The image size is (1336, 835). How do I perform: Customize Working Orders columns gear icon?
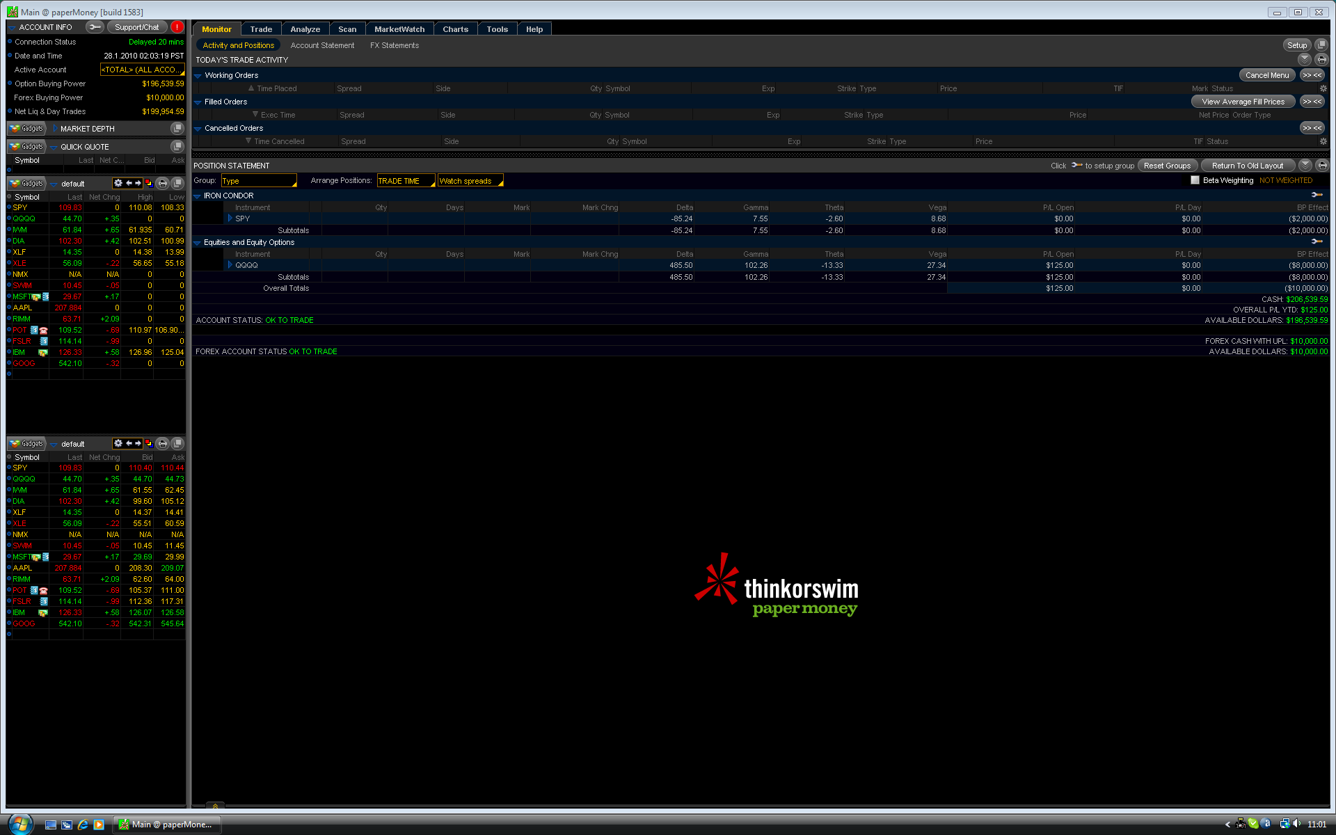(x=1323, y=88)
